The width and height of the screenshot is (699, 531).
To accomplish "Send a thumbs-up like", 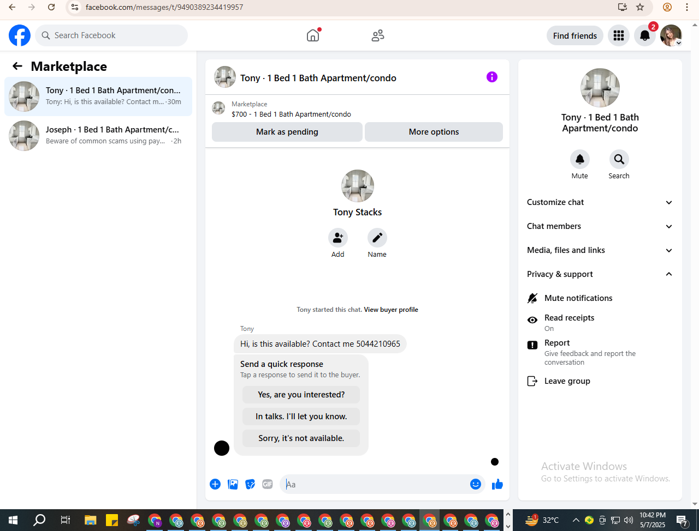I will click(x=497, y=484).
